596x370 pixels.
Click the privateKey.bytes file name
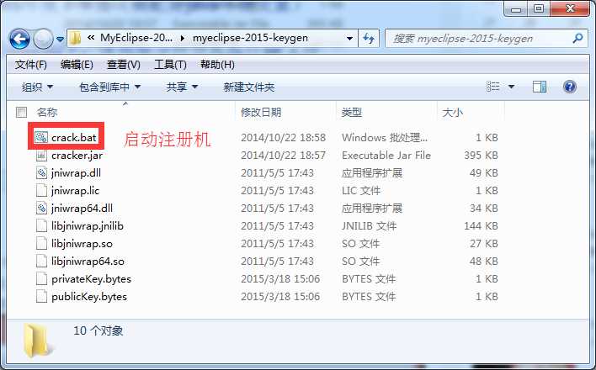coord(91,279)
